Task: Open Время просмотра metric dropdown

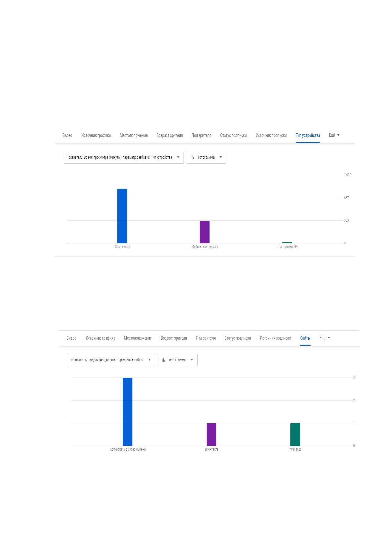Action: tap(123, 157)
